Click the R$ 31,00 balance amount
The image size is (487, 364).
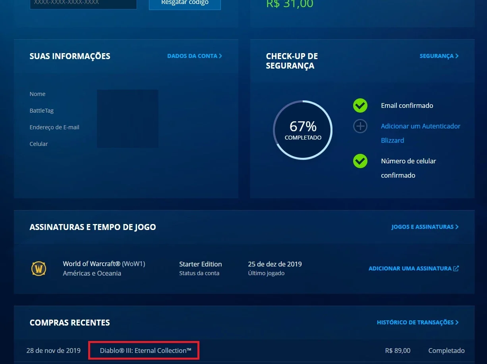click(x=290, y=4)
